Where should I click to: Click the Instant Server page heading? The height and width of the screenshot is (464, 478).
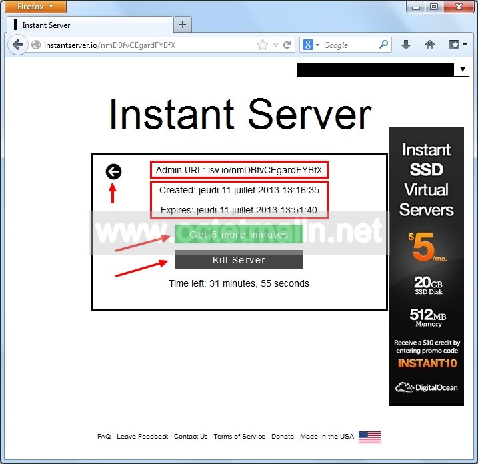pos(240,114)
